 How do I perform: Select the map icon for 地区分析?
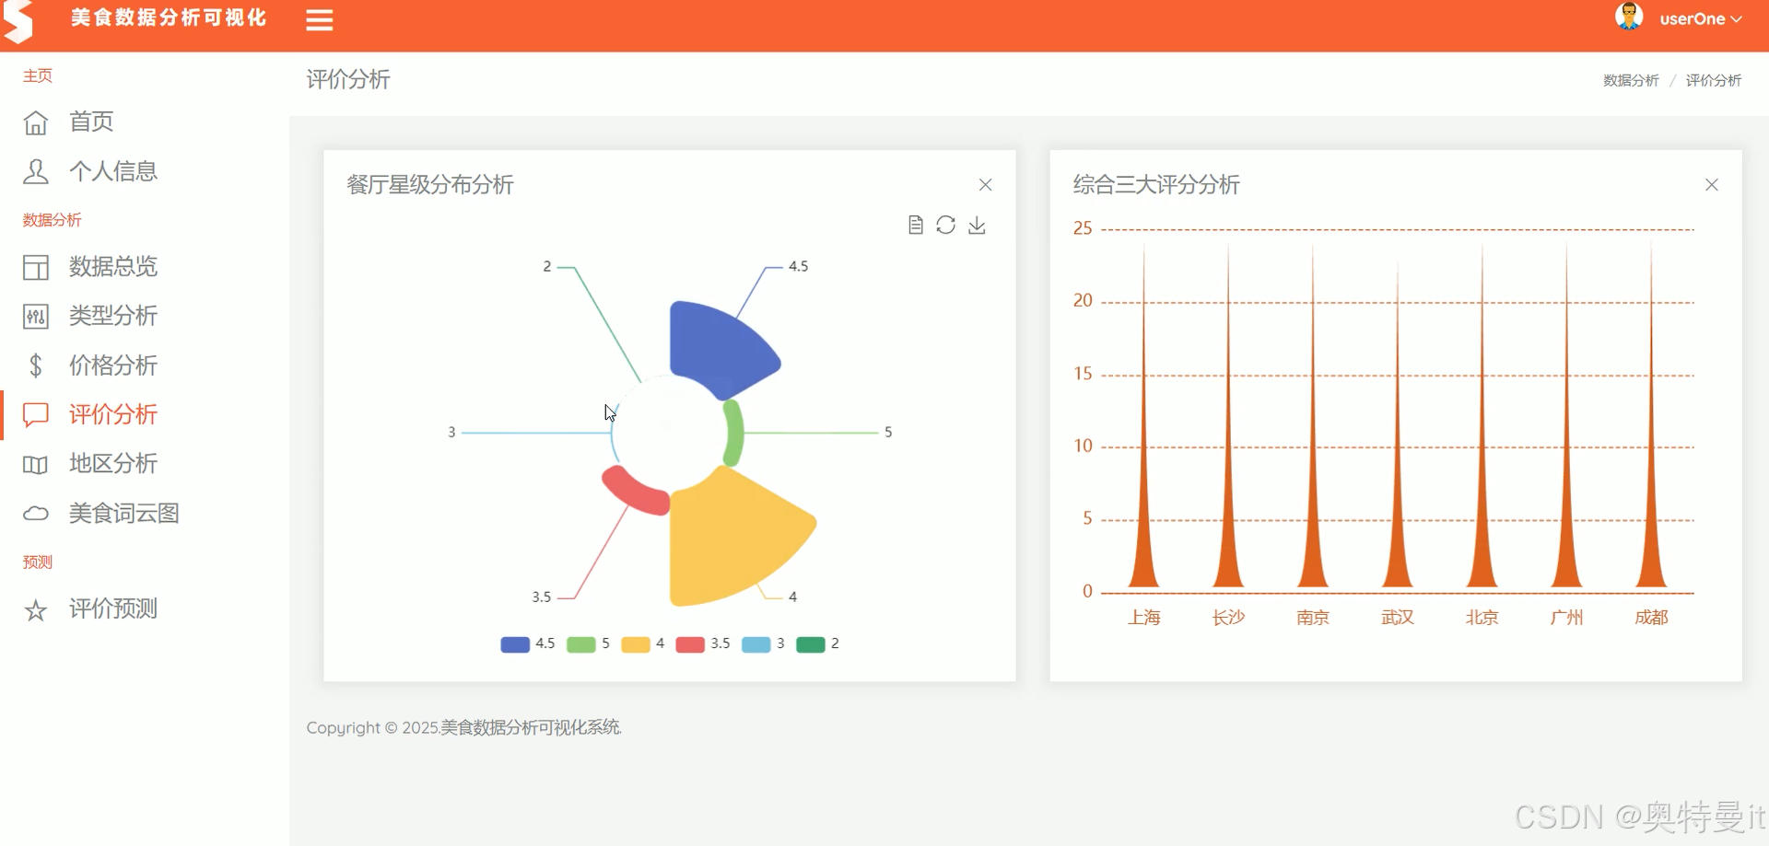(35, 464)
